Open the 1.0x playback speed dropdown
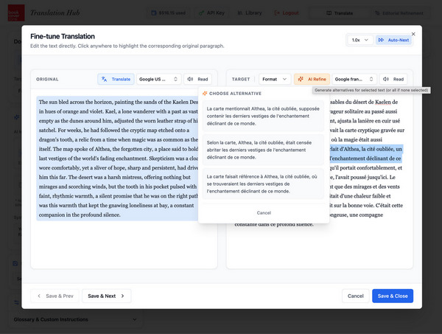The image size is (442, 334). point(360,40)
